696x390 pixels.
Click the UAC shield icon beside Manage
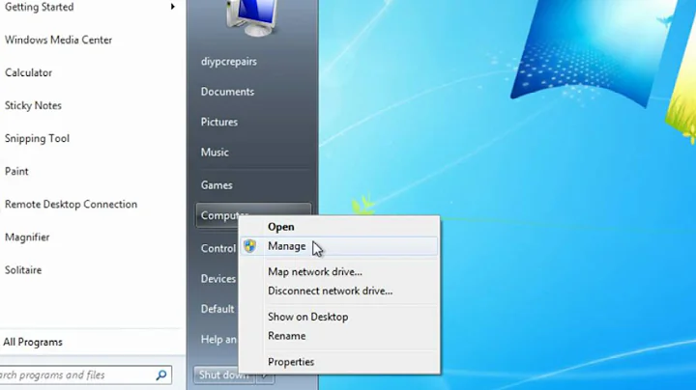click(x=250, y=246)
